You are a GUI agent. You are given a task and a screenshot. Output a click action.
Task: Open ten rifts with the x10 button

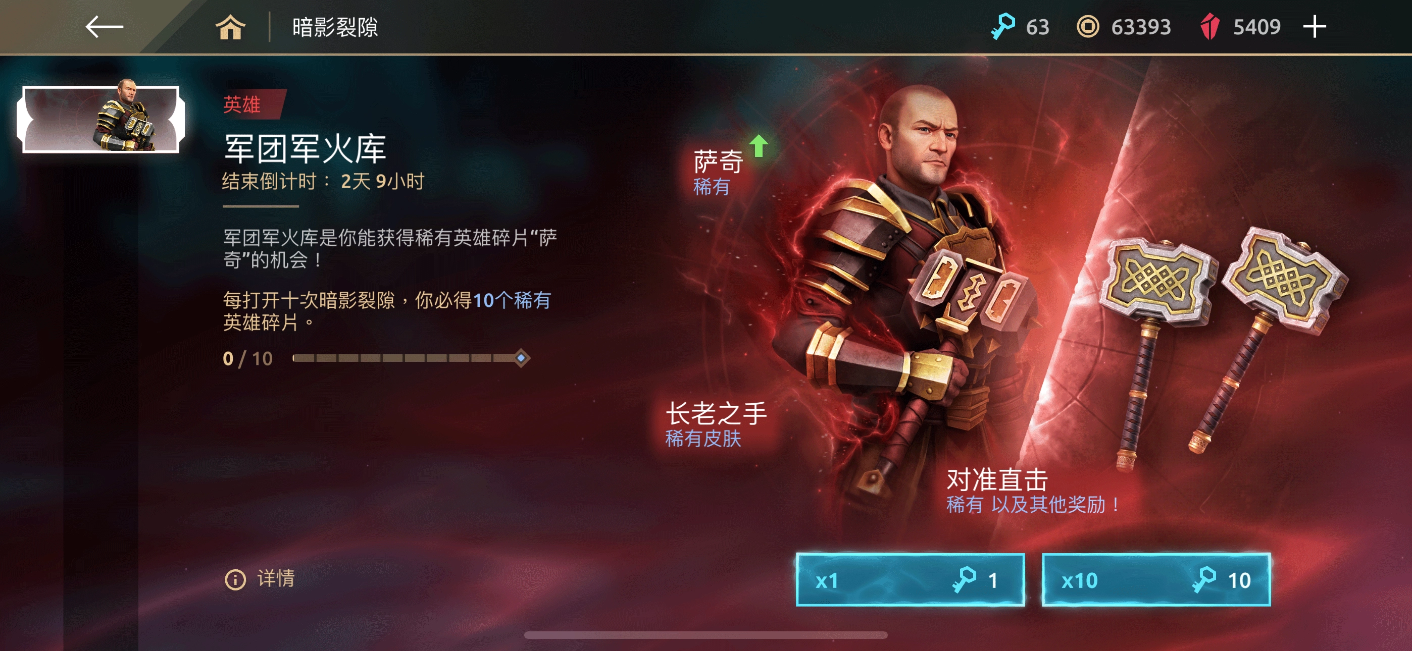click(x=1155, y=580)
